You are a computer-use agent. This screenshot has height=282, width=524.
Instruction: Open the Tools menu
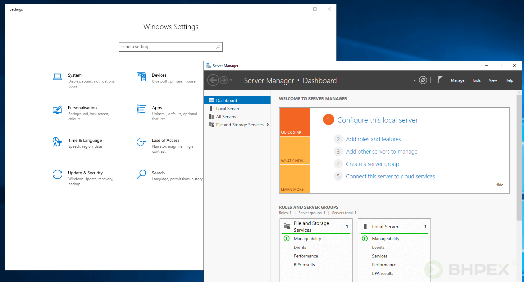[476, 80]
